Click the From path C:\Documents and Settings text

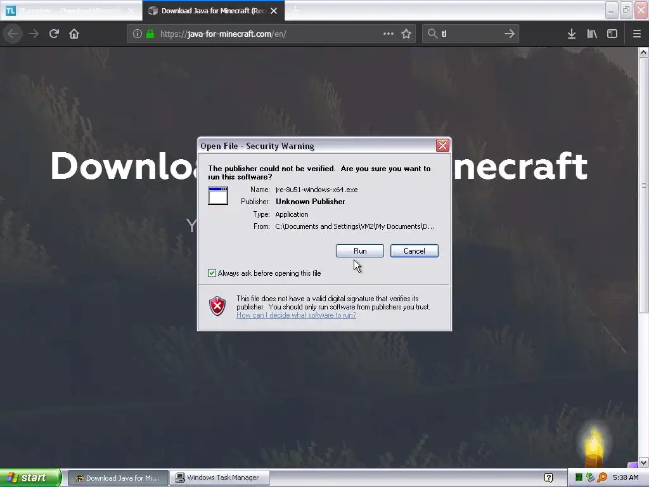(355, 226)
